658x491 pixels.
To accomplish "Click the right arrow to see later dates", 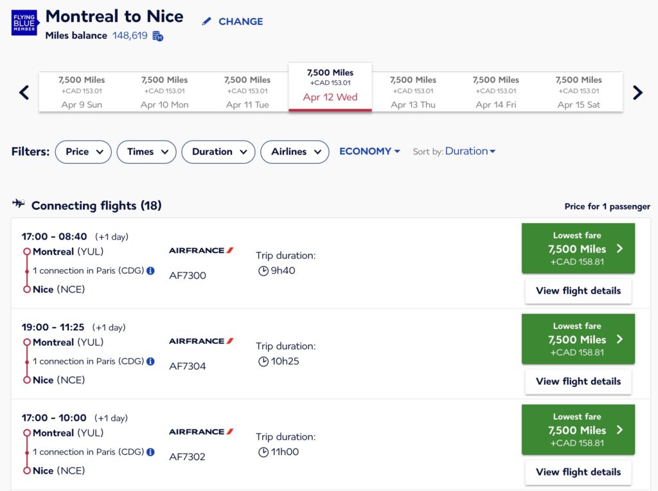I will 637,92.
